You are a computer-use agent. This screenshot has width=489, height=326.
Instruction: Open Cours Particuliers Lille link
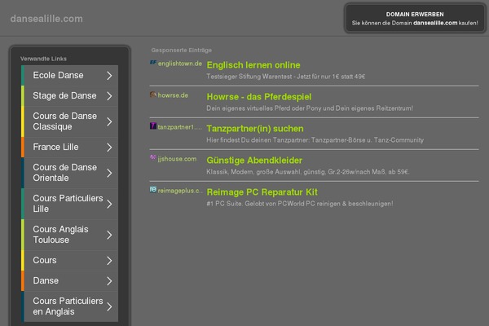[x=69, y=204]
